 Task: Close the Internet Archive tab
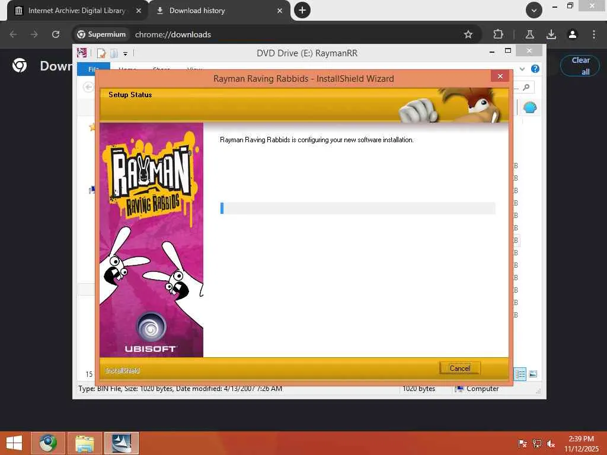[139, 11]
